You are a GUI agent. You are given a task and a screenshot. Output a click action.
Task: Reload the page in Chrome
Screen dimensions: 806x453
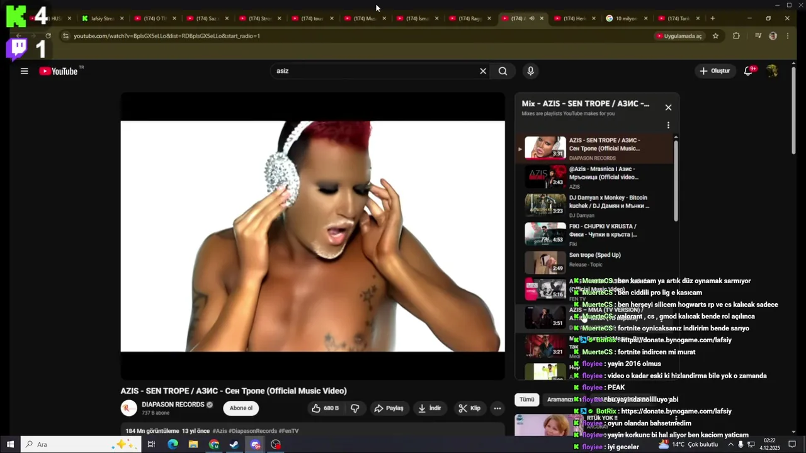(x=48, y=36)
